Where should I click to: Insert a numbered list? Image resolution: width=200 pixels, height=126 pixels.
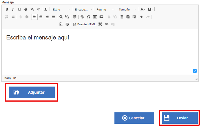coord(7,17)
